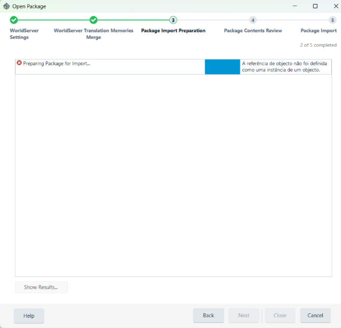Screen dimensions: 341x328
Task: Click the red error icon beside Preparing Package
Action: tap(19, 63)
